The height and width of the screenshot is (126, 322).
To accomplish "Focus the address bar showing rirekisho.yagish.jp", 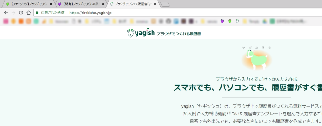I will click(178, 13).
